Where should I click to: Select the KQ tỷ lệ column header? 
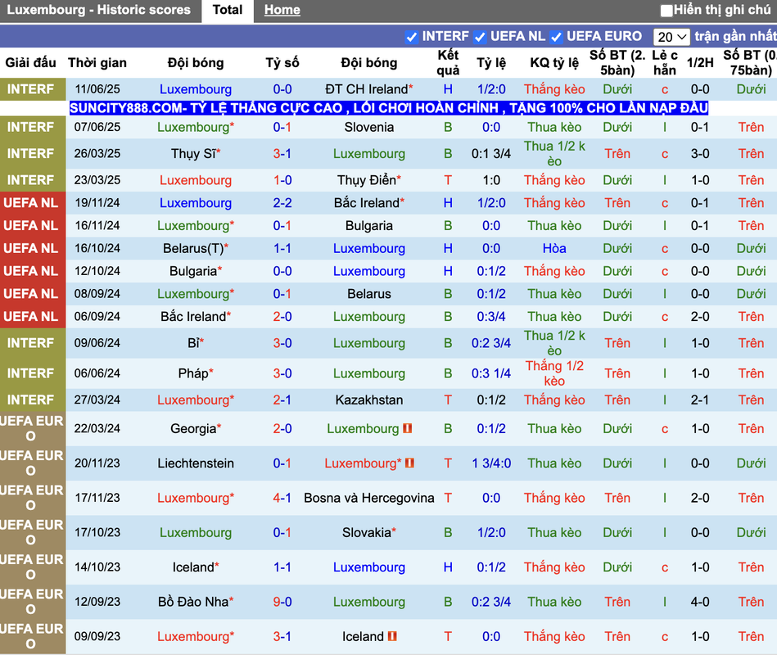coord(554,62)
